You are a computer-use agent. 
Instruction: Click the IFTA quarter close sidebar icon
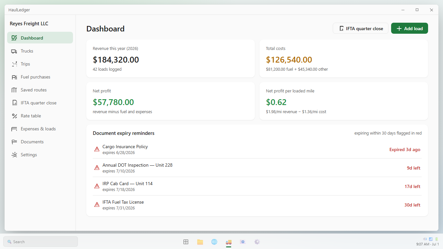(x=14, y=103)
